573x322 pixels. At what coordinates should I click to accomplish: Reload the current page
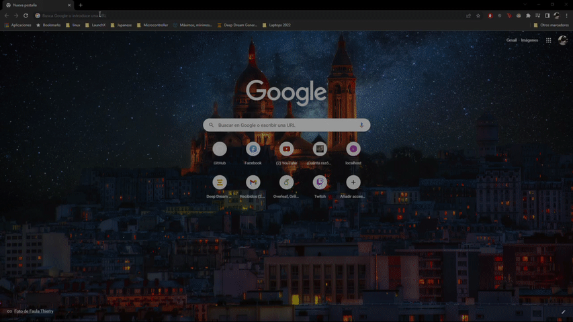tap(26, 15)
